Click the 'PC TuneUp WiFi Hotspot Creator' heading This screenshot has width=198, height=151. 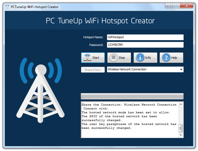100,21
